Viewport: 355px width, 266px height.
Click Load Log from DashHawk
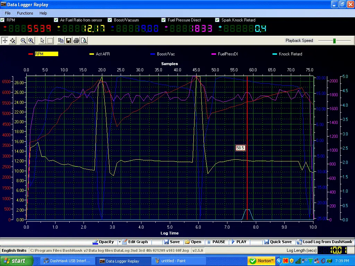(x=324, y=242)
